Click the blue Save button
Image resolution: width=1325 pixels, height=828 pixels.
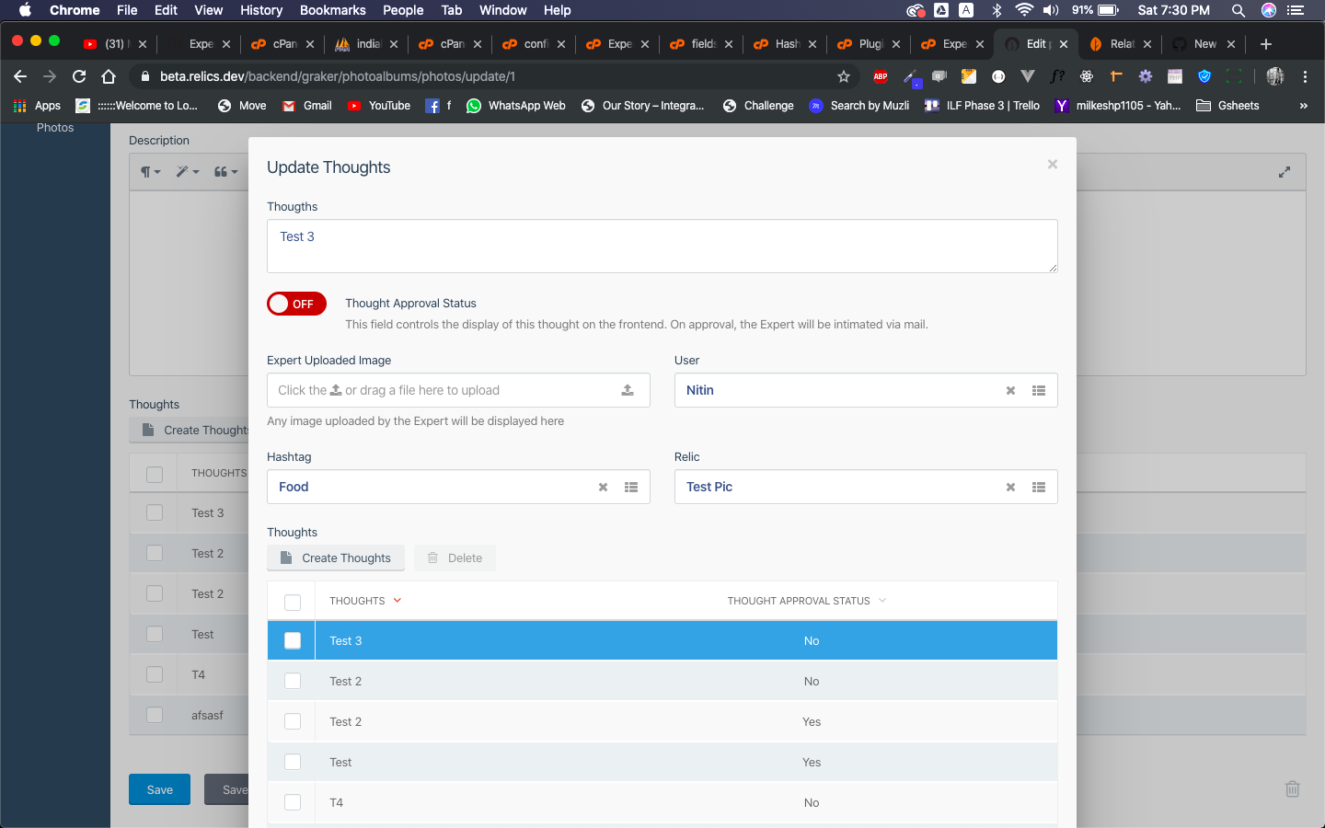tap(159, 788)
